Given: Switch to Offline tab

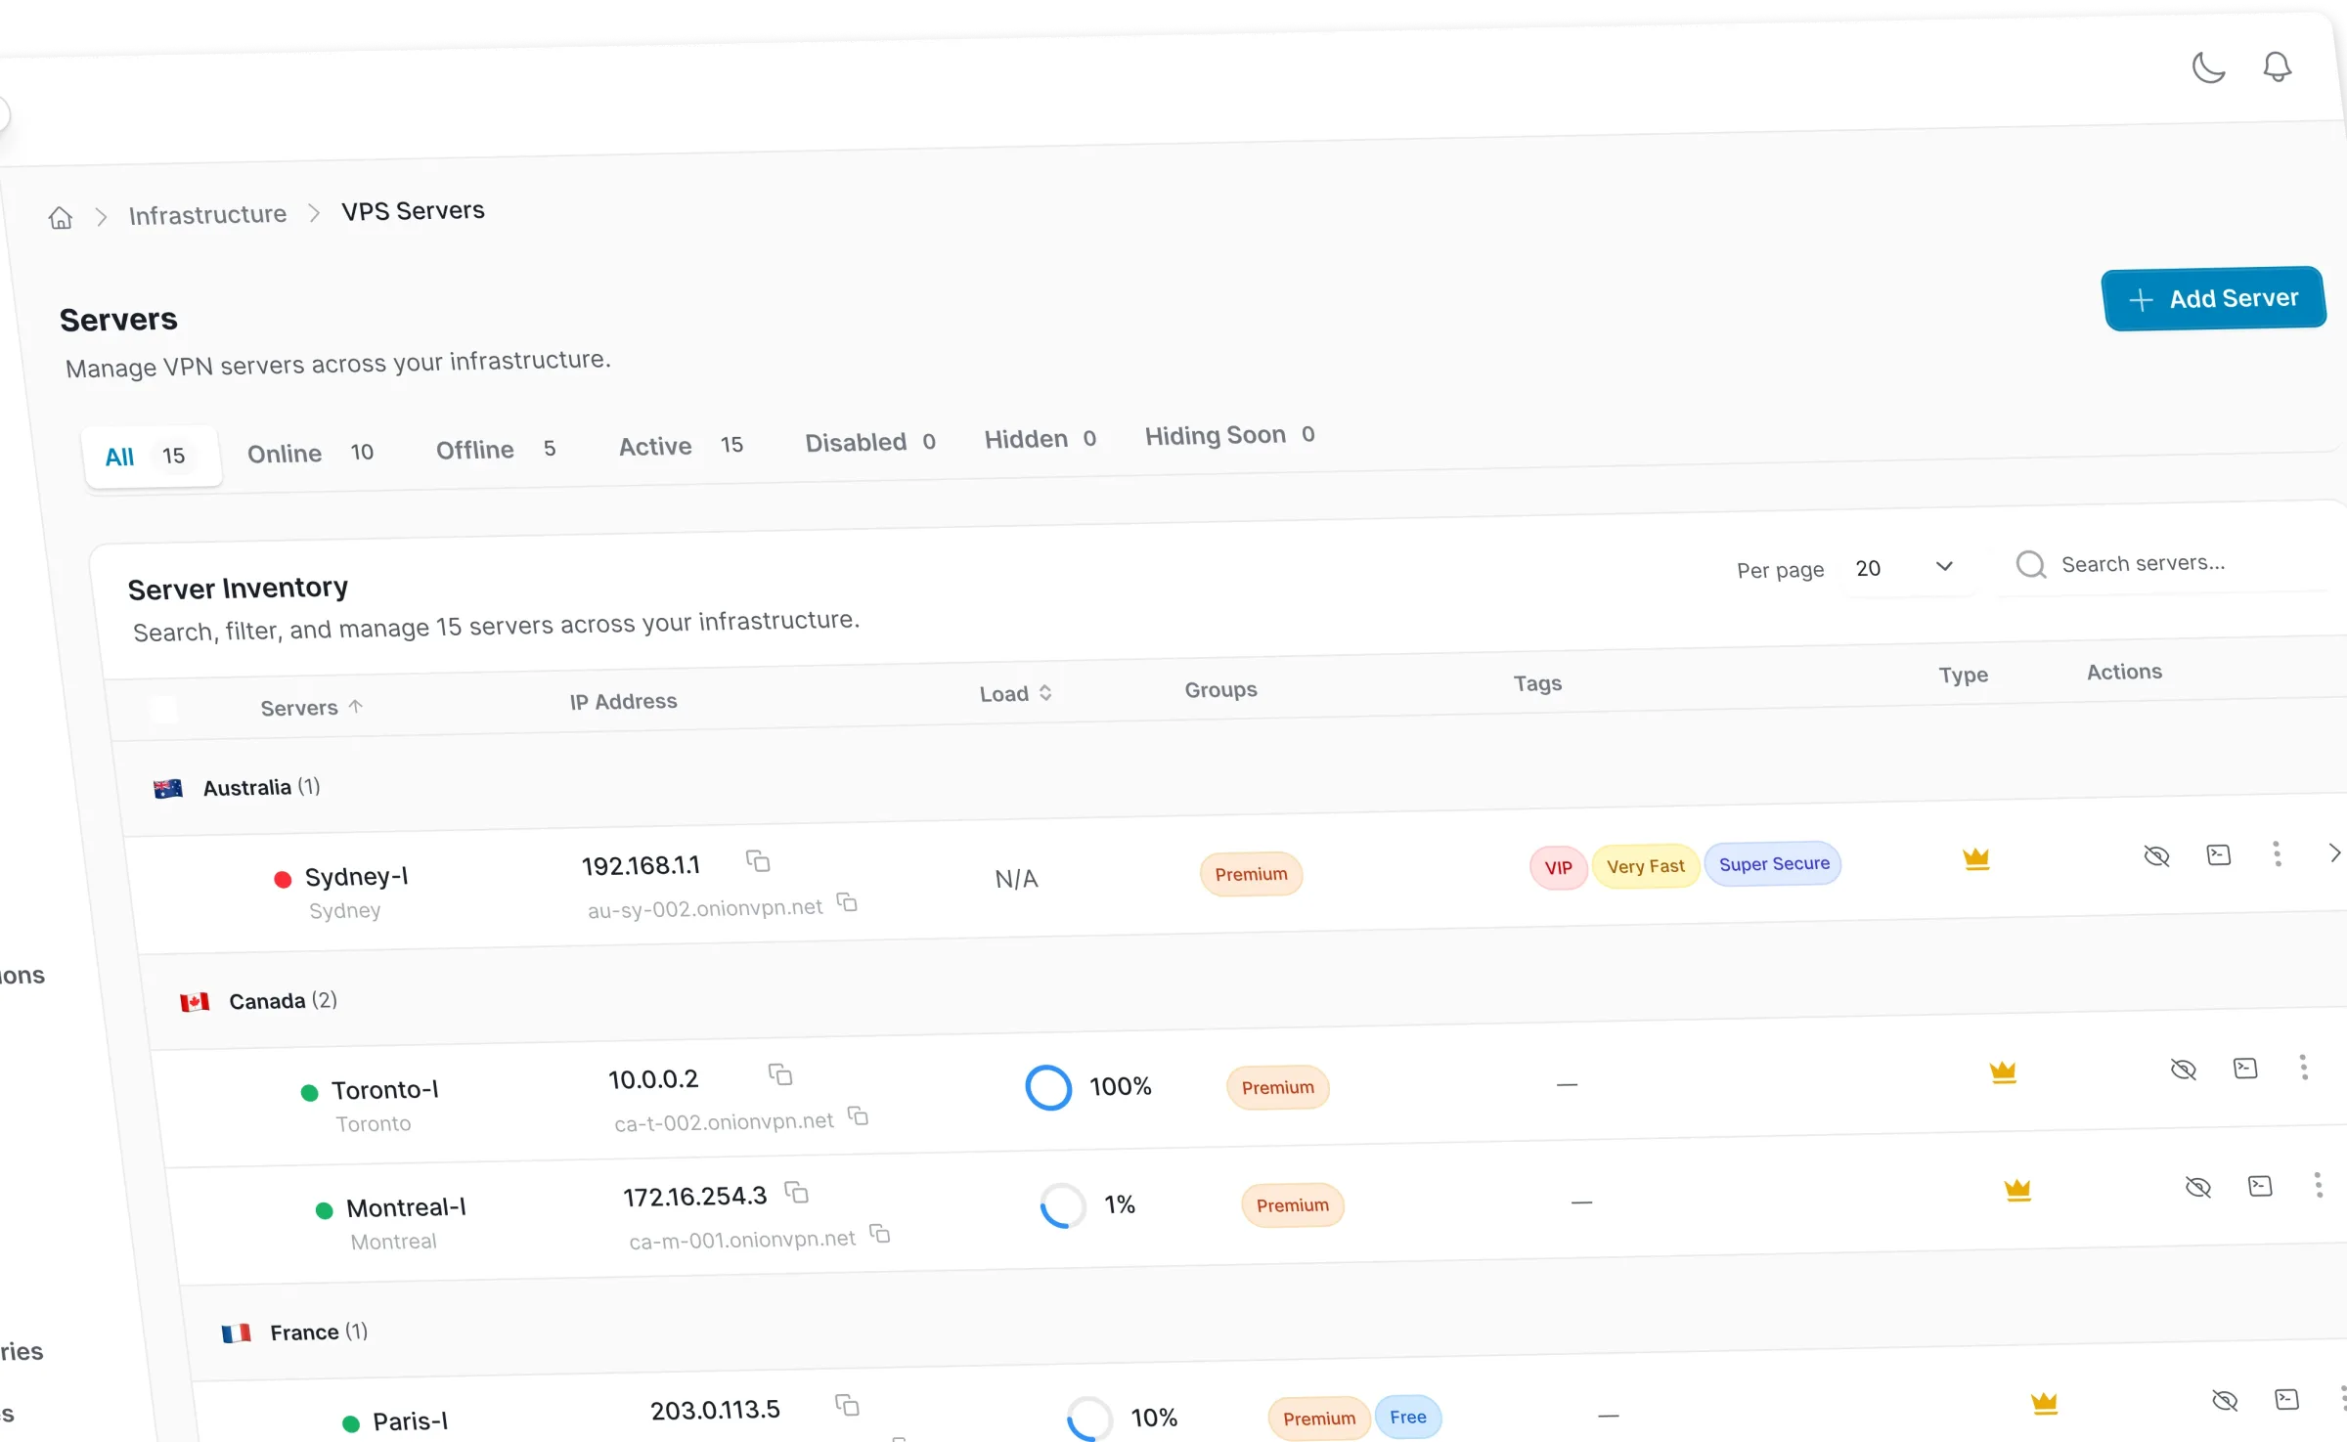Looking at the screenshot, I should [496, 449].
